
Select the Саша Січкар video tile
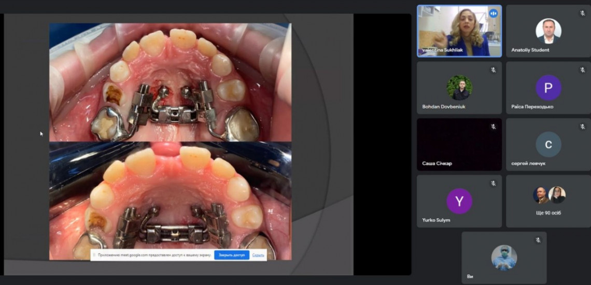pos(459,145)
